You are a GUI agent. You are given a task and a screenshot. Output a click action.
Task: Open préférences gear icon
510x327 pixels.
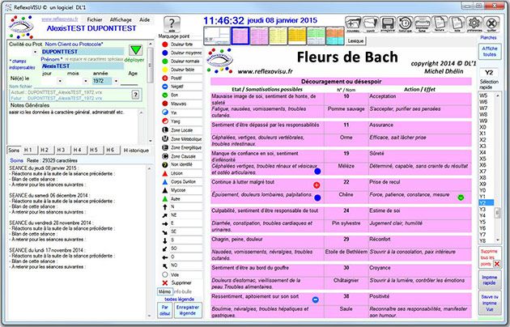click(x=474, y=24)
